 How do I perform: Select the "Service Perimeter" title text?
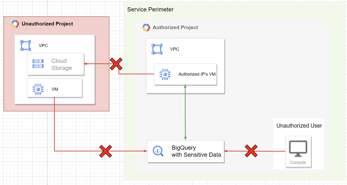tap(150, 10)
